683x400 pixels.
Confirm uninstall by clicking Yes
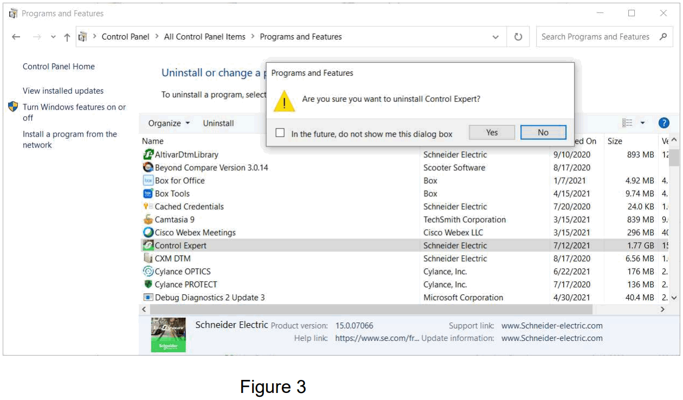tap(491, 132)
